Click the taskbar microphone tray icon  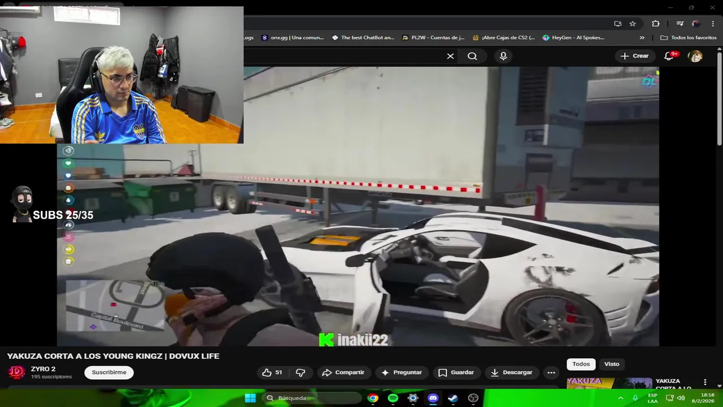coord(635,398)
